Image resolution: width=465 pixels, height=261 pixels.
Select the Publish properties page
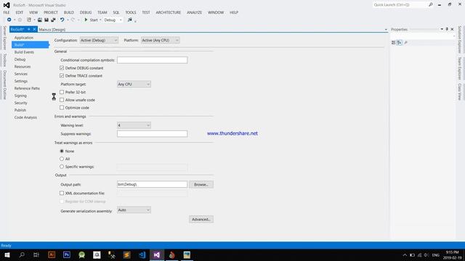pos(20,110)
